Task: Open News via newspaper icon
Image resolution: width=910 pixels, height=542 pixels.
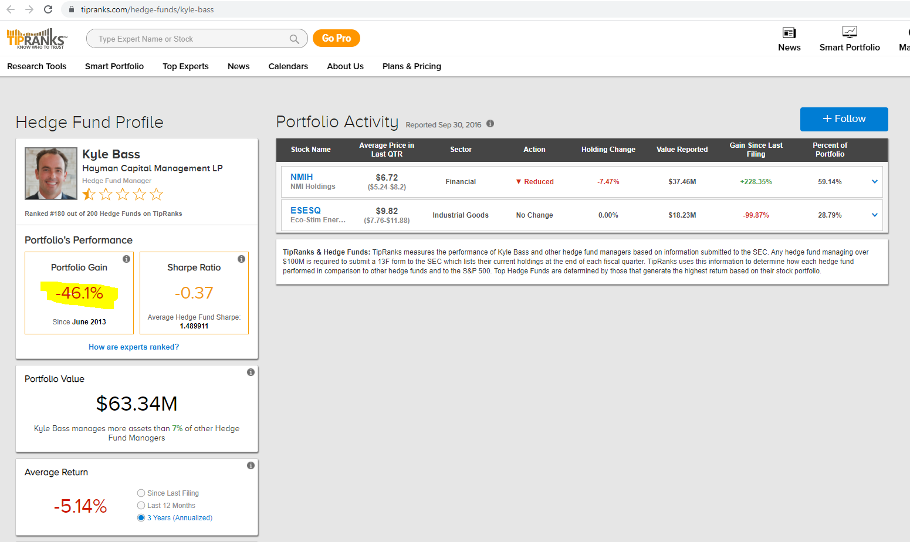Action: point(789,33)
